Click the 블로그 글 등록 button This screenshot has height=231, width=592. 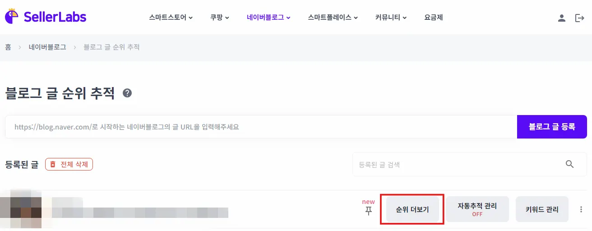[552, 127]
